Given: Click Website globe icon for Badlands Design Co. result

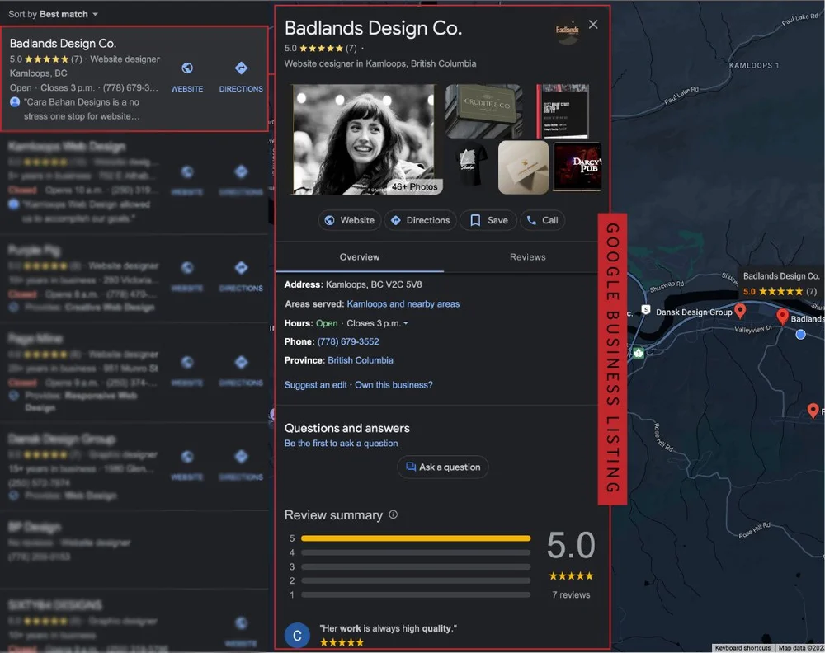Looking at the screenshot, I should (x=186, y=68).
